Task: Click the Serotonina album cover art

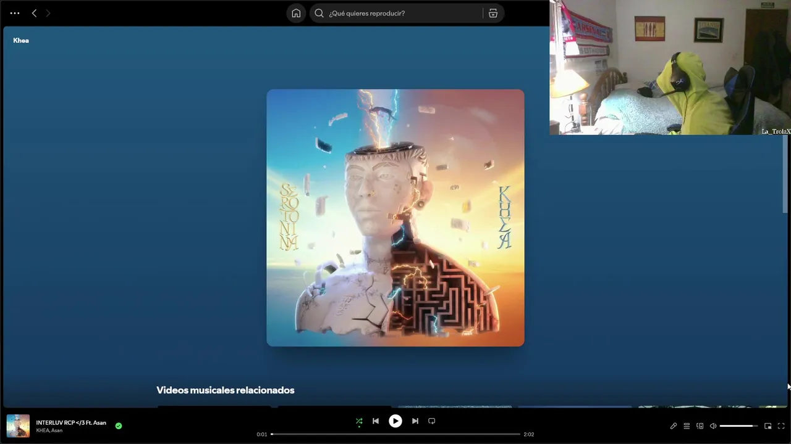Action: point(395,218)
